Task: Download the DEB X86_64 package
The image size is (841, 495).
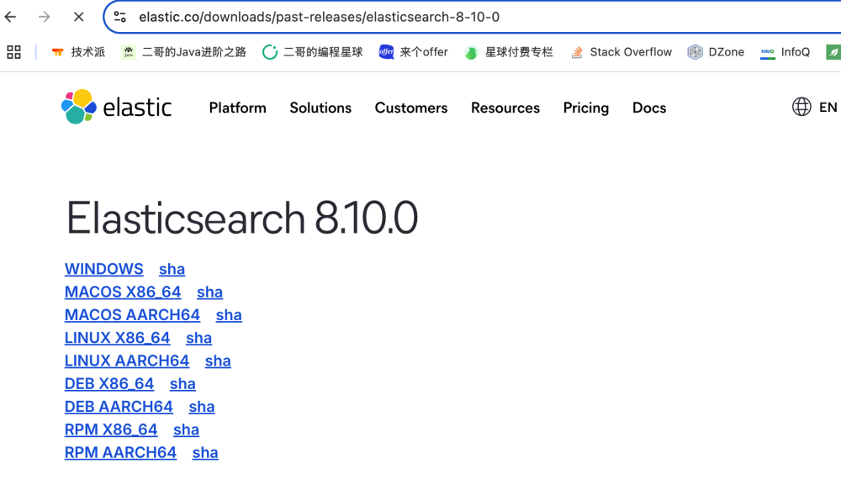Action: click(109, 384)
